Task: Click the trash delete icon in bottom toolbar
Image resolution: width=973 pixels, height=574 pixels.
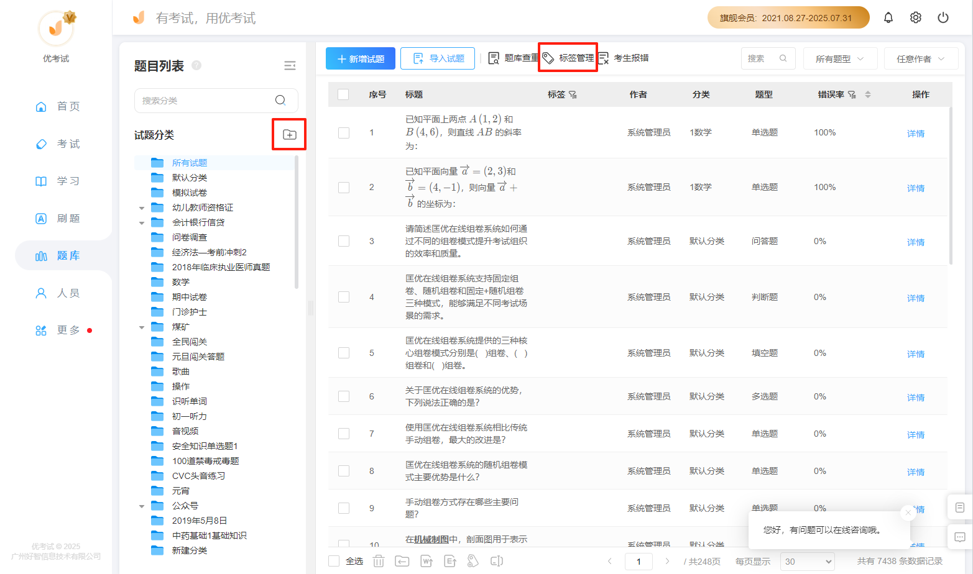Action: 379,561
